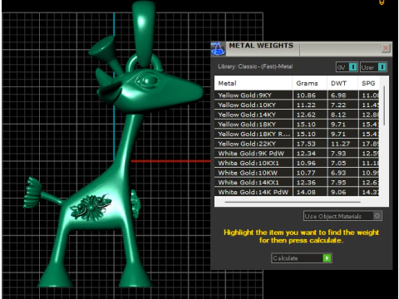399x299 pixels.
Task: Sort by the DWT column header
Action: pos(342,83)
